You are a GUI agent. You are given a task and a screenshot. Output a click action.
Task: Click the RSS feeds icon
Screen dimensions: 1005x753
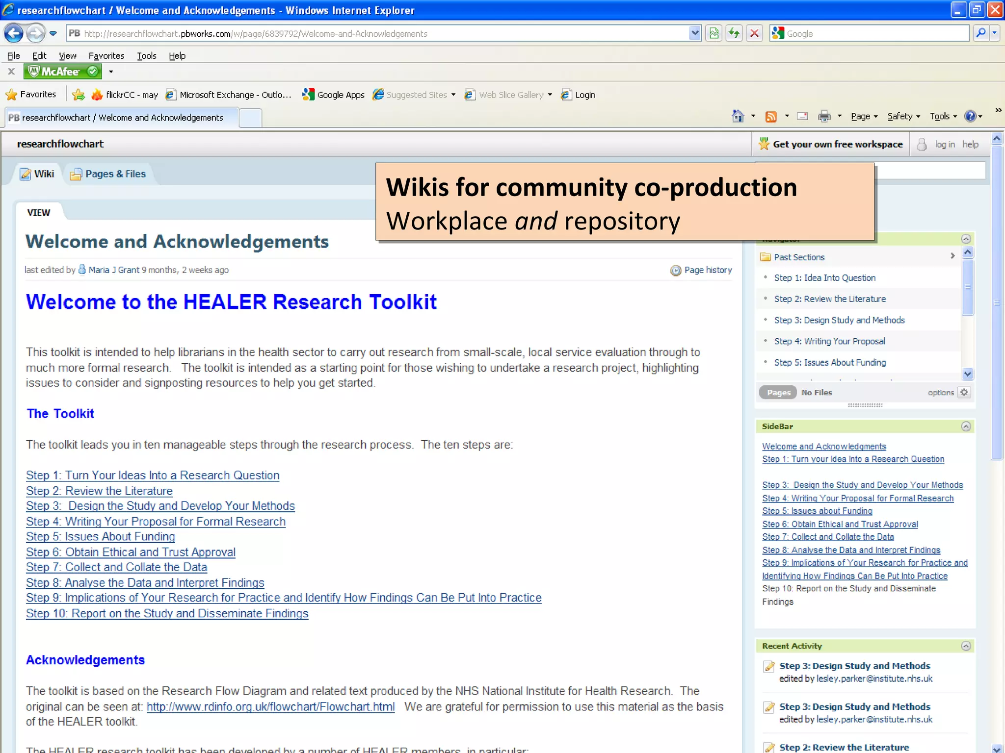coord(771,116)
